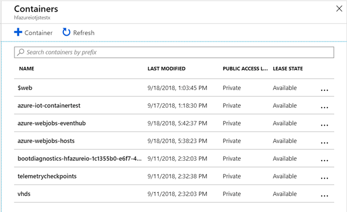Open the bootdiagnostics-hfazureio container
Image resolution: width=347 pixels, height=212 pixels.
pos(80,158)
